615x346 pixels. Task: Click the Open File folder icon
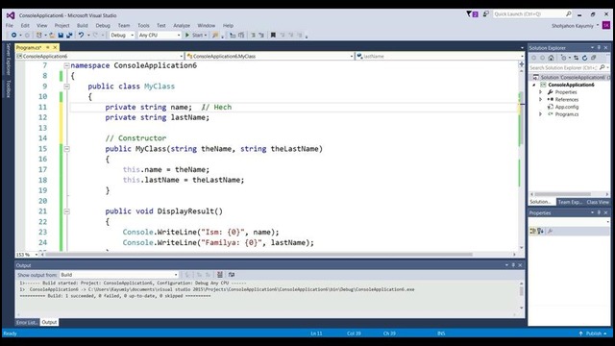[52, 36]
